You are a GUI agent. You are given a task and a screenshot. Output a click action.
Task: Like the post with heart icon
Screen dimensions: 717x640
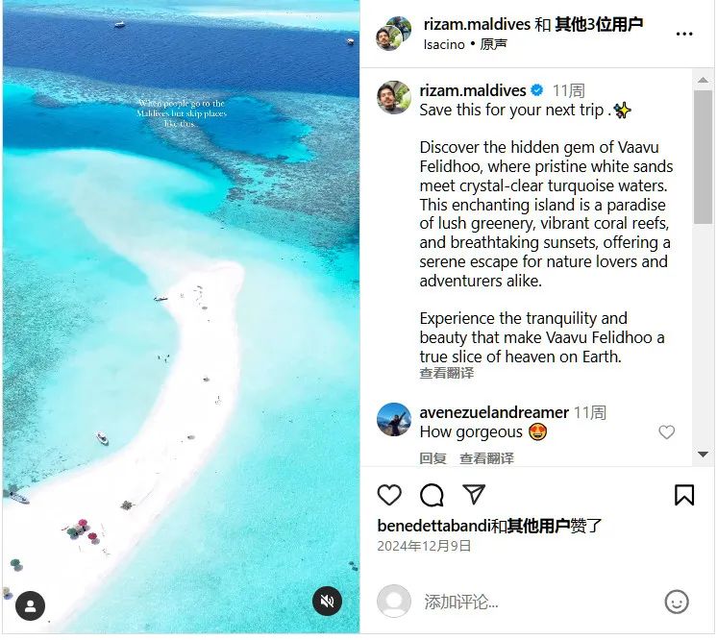(389, 495)
